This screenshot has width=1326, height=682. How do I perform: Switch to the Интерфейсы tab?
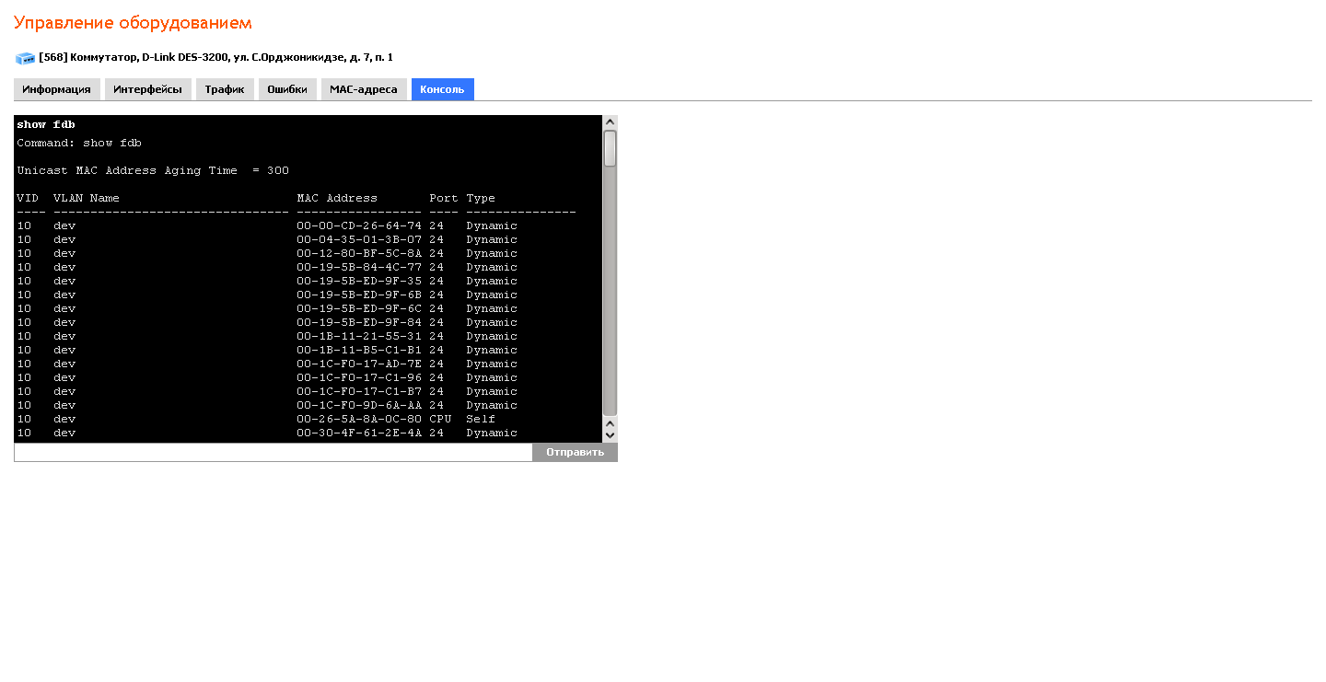(x=147, y=89)
